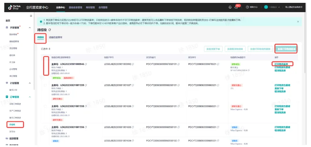Open 发货台 in the sidebar
This screenshot has width=311, height=147.
tap(12, 131)
